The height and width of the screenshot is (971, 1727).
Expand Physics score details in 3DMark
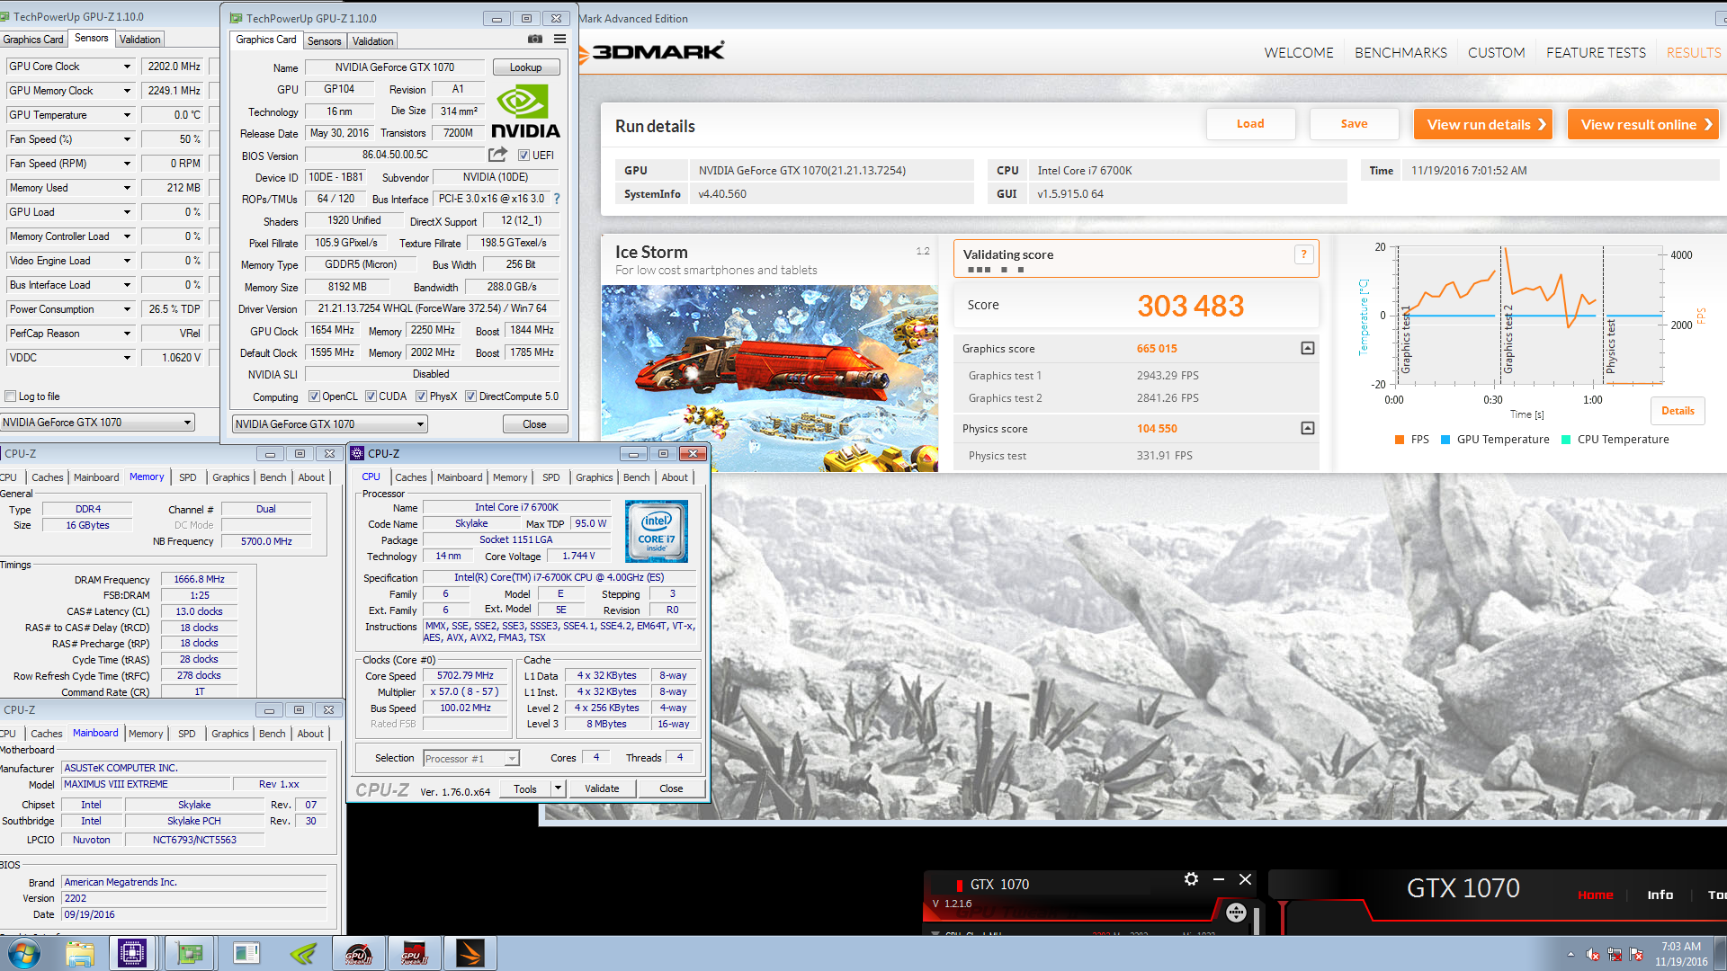click(x=1305, y=428)
